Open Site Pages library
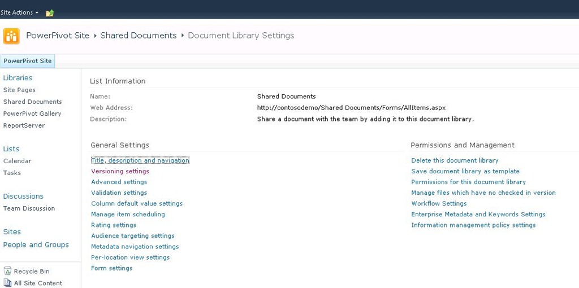 [19, 90]
